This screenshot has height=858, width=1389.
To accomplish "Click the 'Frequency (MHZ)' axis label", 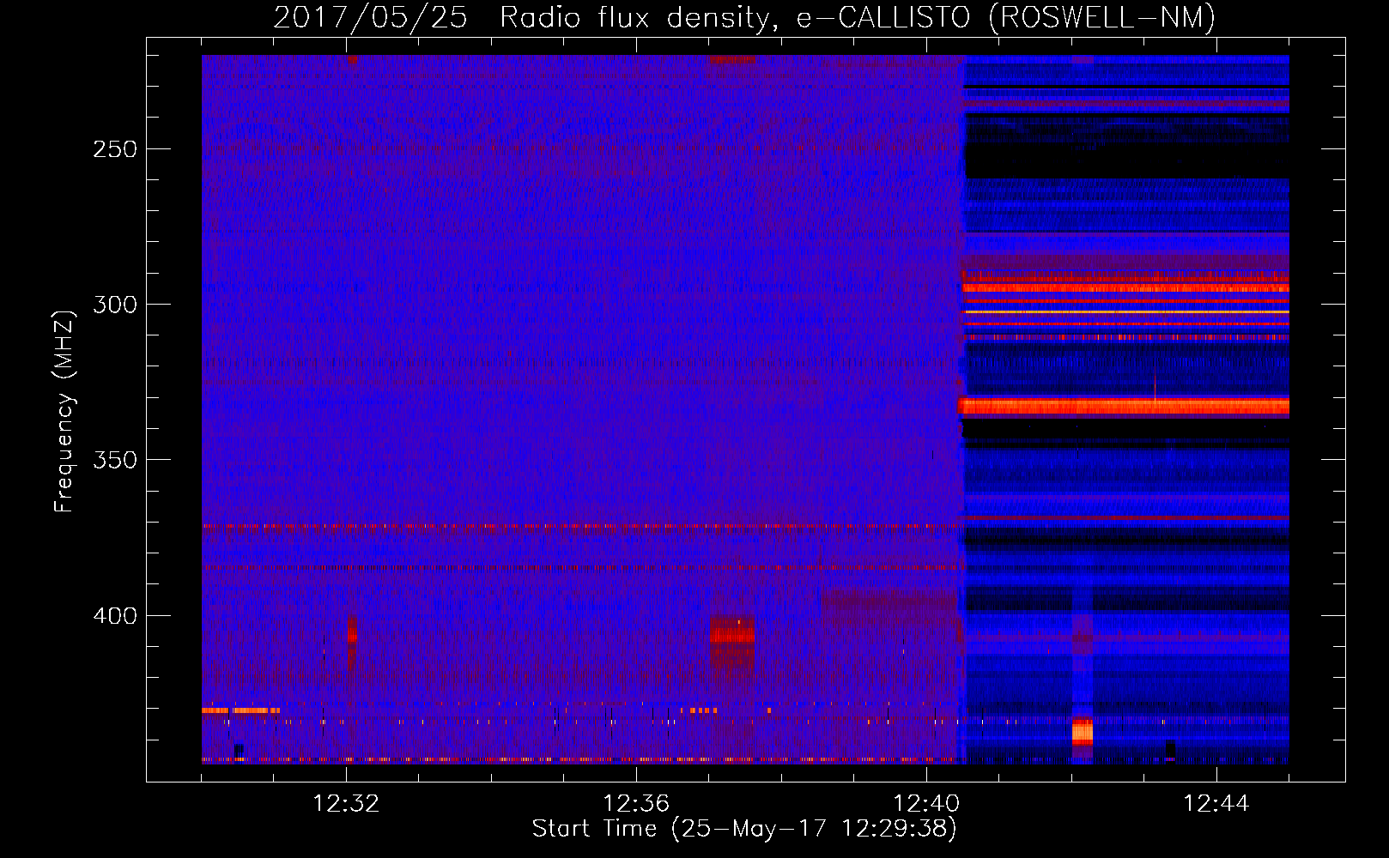I will (x=64, y=411).
